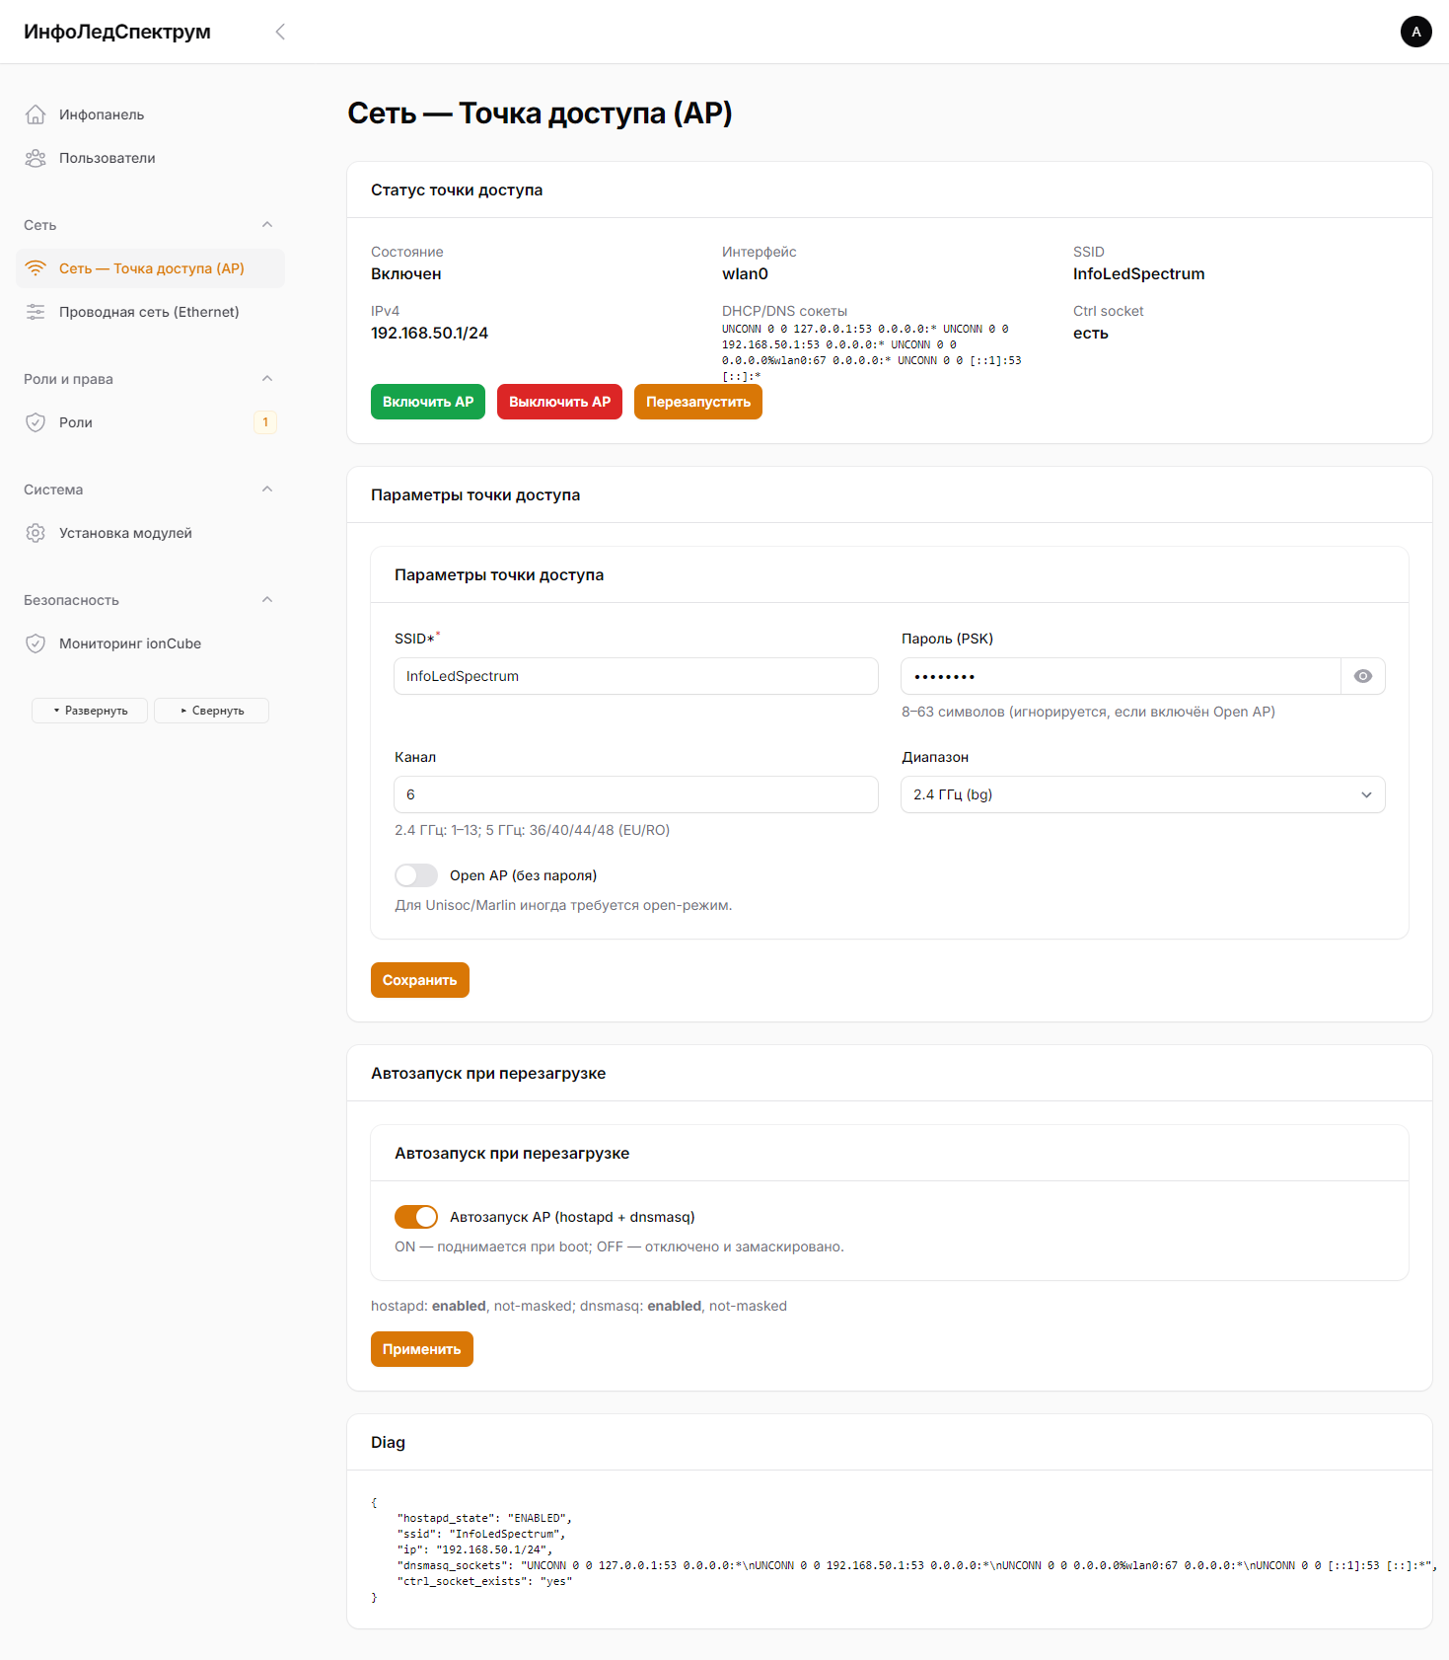Image resolution: width=1449 pixels, height=1660 pixels.
Task: Collapse sidebar with the left chevron icon
Action: 280,32
